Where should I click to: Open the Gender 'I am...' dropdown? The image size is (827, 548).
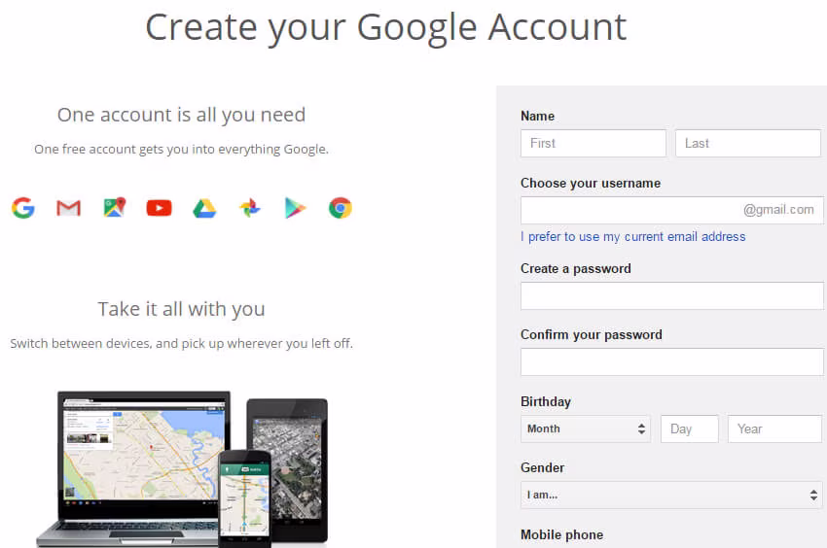pos(671,495)
